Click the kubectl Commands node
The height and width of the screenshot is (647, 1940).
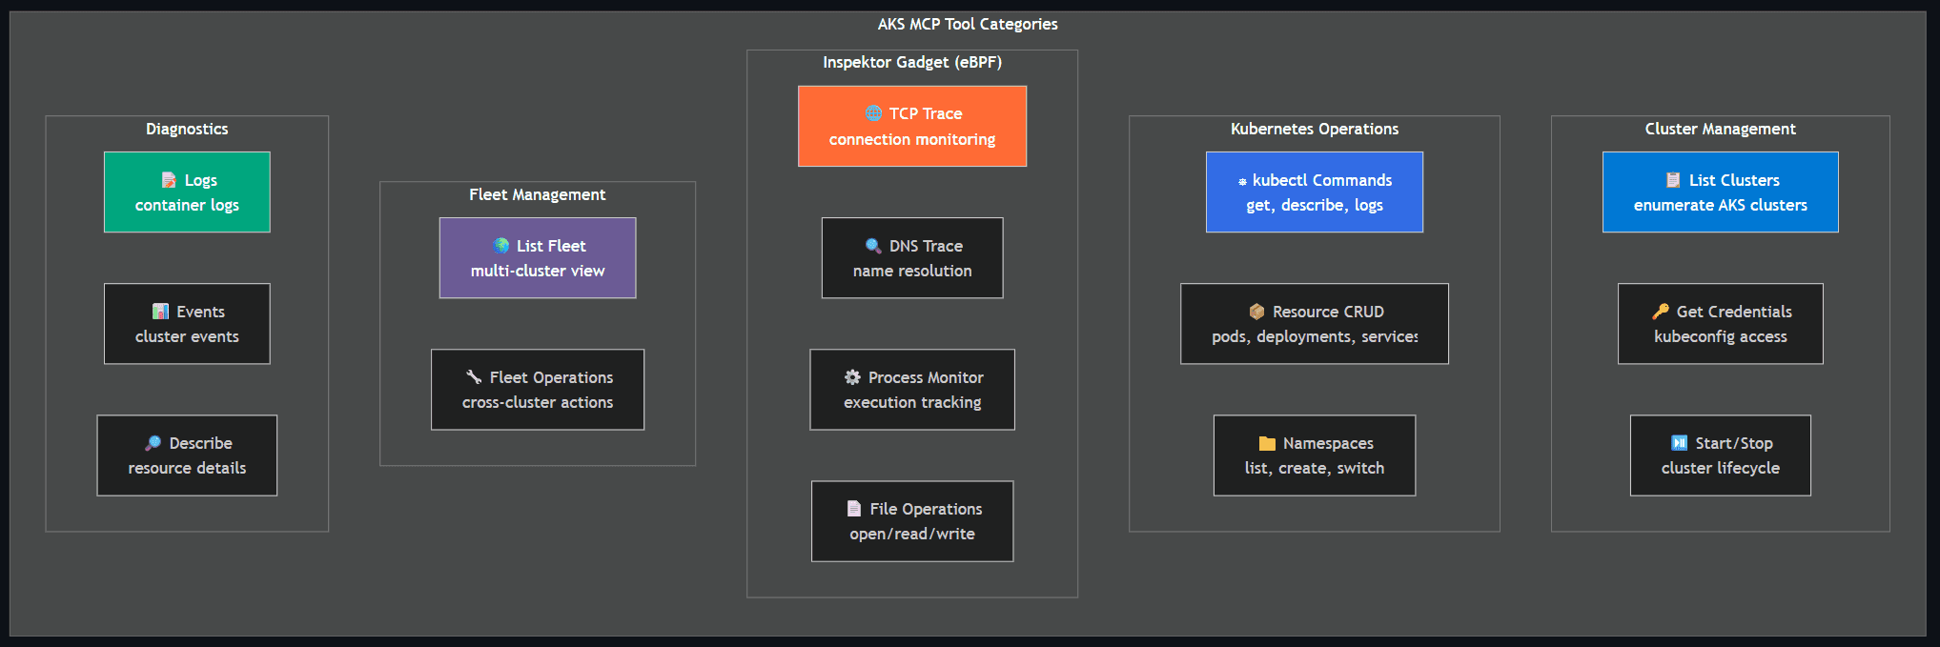[x=1314, y=192]
